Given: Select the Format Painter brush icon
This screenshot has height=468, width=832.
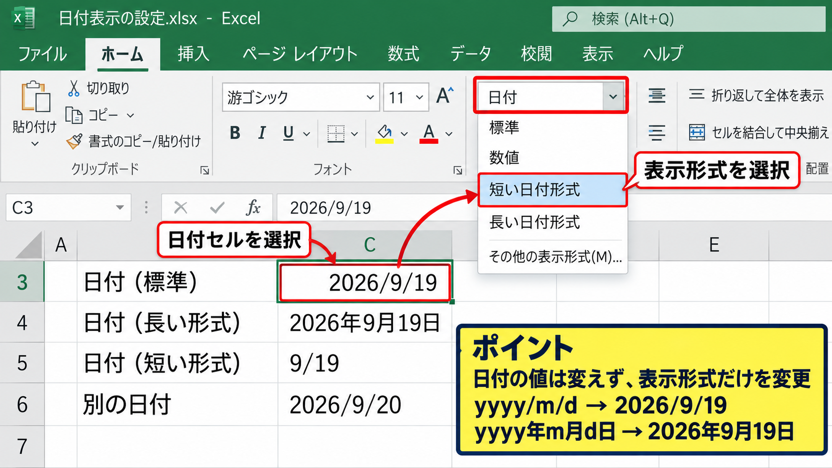Looking at the screenshot, I should click(x=74, y=142).
